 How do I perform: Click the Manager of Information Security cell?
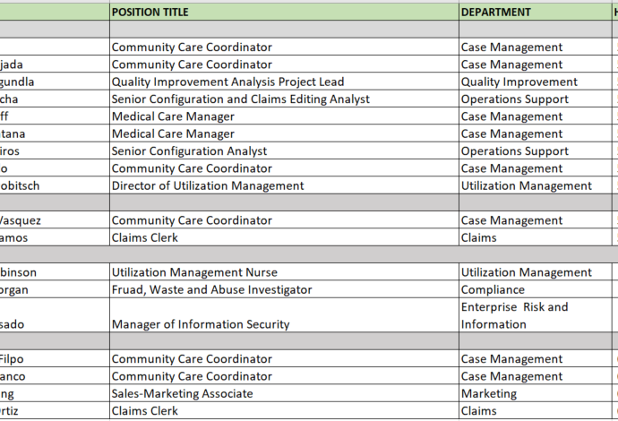pos(284,315)
